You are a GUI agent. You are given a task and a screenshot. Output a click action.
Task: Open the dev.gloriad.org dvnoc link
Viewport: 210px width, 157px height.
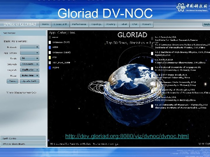click(127, 136)
